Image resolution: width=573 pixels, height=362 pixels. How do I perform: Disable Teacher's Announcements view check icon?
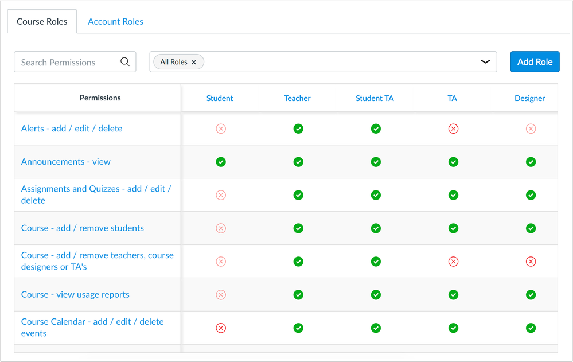[x=298, y=162]
